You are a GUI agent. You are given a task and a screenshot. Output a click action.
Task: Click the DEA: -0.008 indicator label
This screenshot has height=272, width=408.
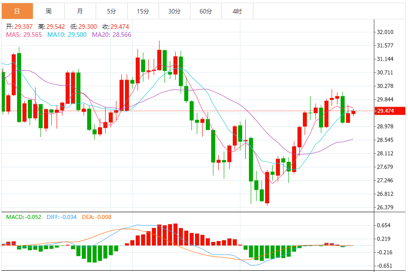(x=97, y=217)
